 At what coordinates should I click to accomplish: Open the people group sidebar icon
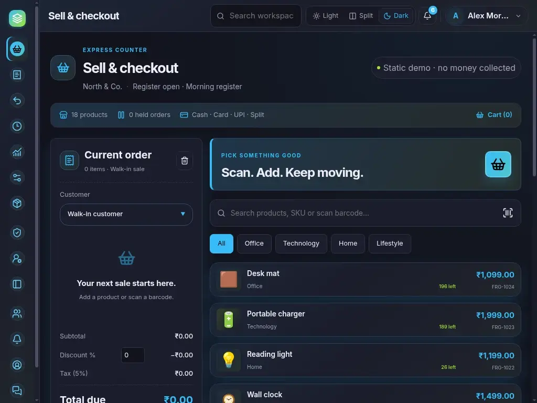click(17, 313)
